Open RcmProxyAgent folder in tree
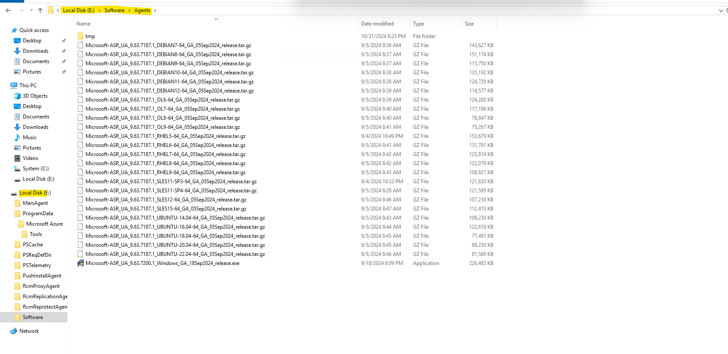Screen dimensions: 728x354 click(41, 286)
